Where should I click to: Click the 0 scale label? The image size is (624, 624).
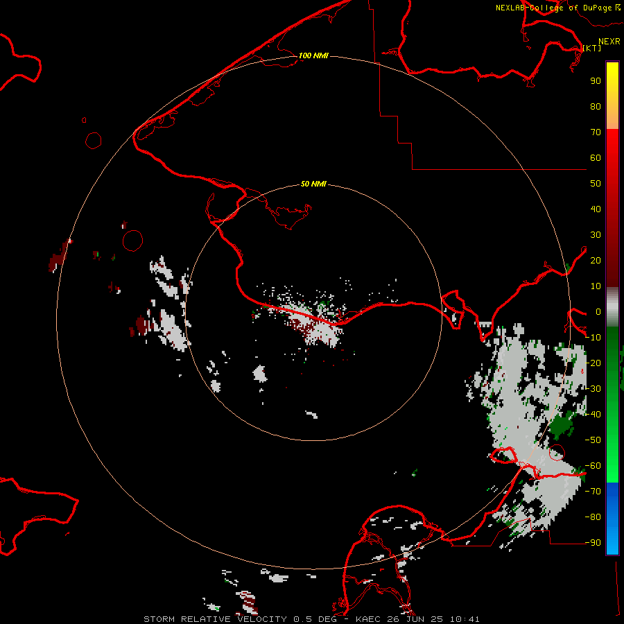coord(598,312)
